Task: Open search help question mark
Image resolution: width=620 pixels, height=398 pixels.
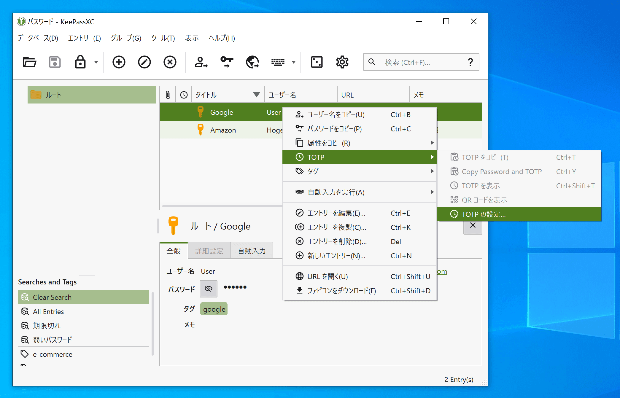Action: (470, 62)
